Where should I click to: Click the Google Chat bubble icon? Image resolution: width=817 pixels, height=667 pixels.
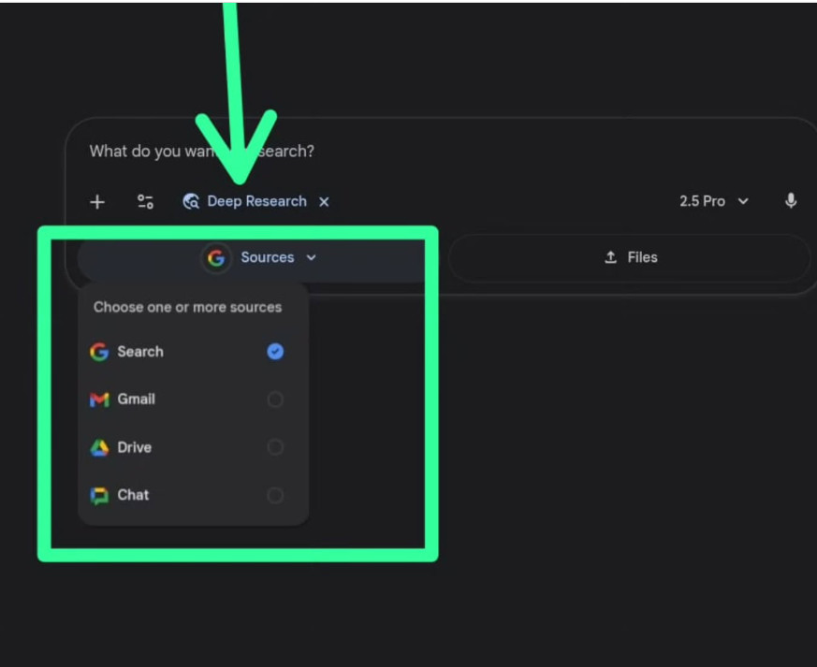pos(99,496)
